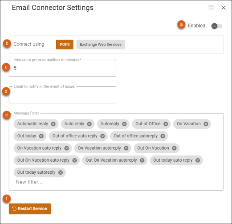The image size is (232, 224).
Task: Select POP3 connection method
Action: 65,45
